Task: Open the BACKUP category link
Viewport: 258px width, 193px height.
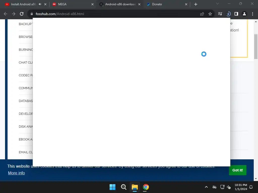Action: [x=25, y=24]
